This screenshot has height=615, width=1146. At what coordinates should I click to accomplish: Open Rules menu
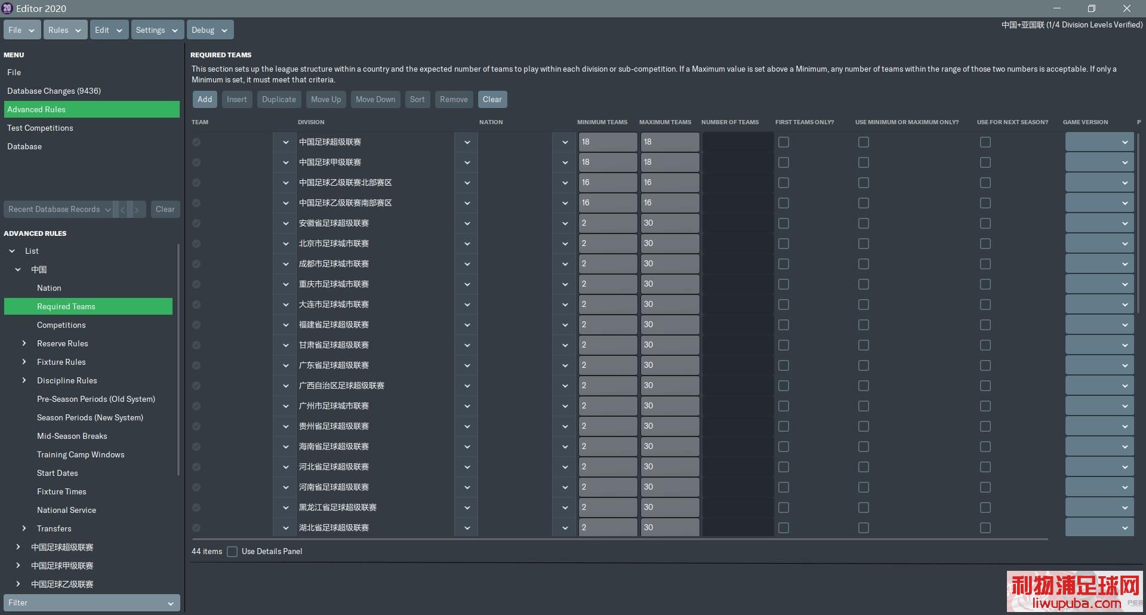[x=66, y=30]
